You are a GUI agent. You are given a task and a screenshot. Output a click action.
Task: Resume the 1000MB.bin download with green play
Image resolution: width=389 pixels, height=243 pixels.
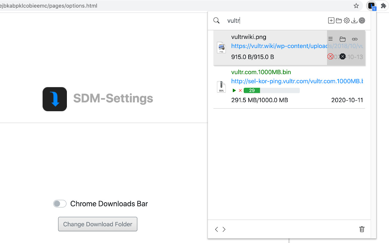click(x=234, y=91)
